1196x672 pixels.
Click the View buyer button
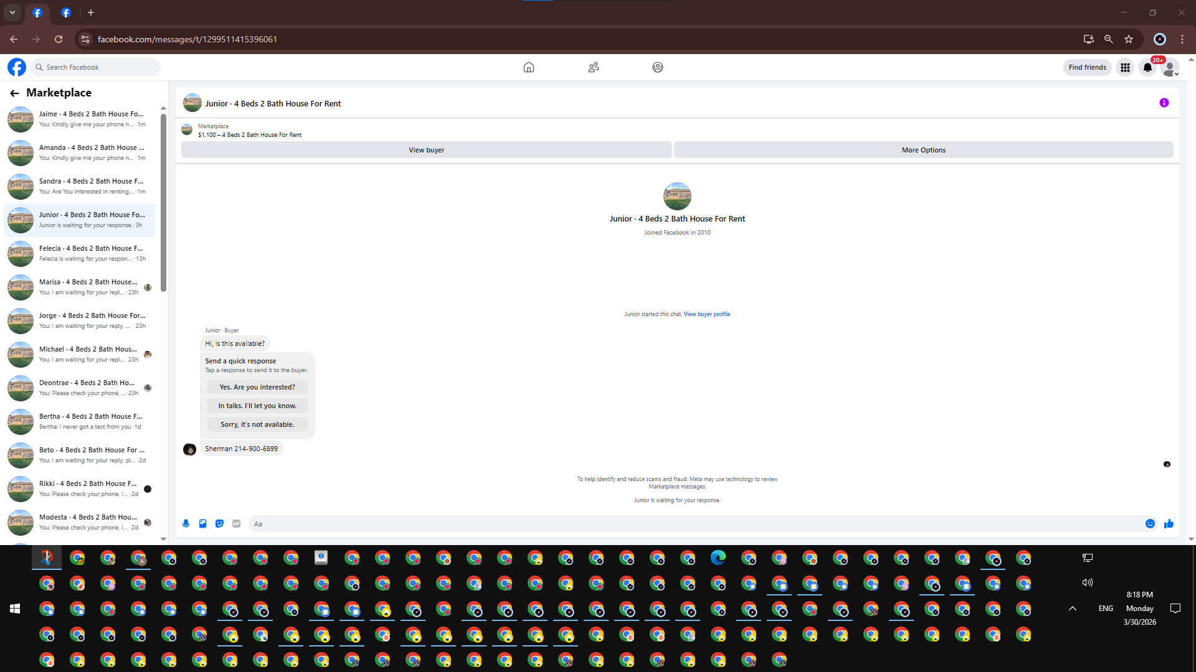[426, 150]
